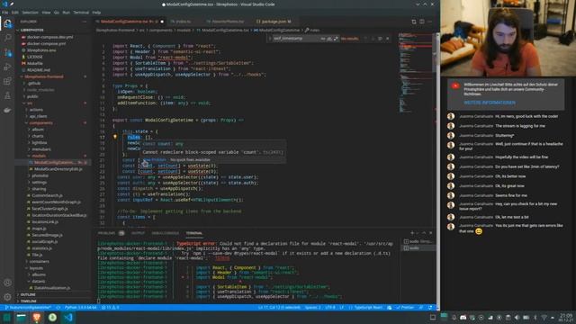Viewport: 576px width, 324px height.
Task: Open the Accounts icon in activity bar
Action: 7,283
